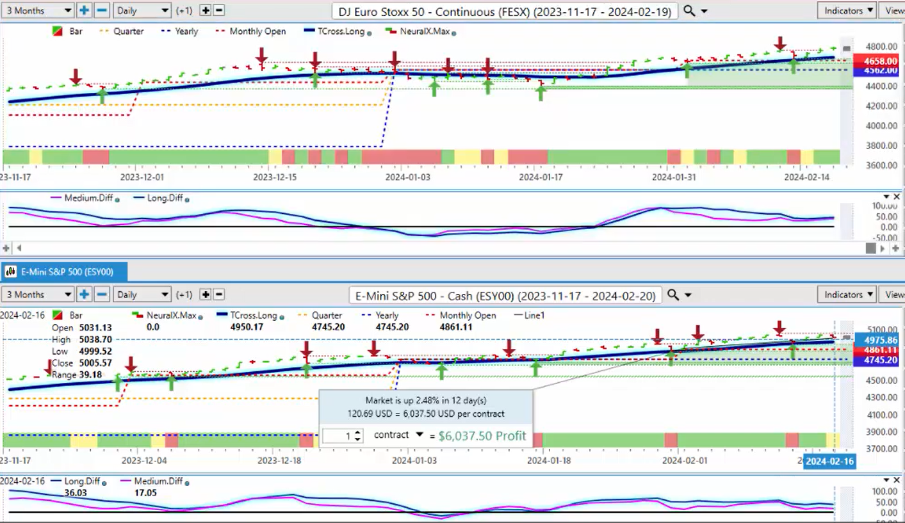The width and height of the screenshot is (905, 523).
Task: Click left plus icon on FESX scrollbar
Action: click(x=6, y=248)
